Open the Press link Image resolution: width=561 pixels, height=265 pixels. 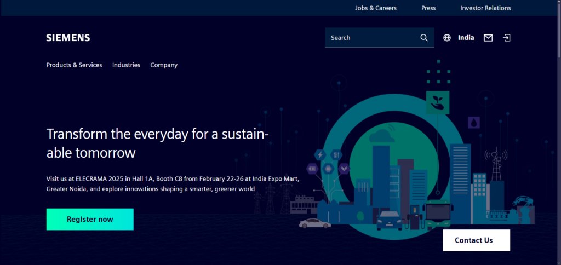point(428,8)
